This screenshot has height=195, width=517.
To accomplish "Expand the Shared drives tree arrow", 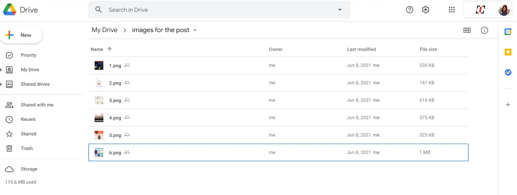I will [1, 84].
